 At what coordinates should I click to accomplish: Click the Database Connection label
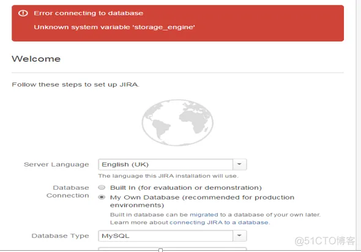tap(68, 192)
